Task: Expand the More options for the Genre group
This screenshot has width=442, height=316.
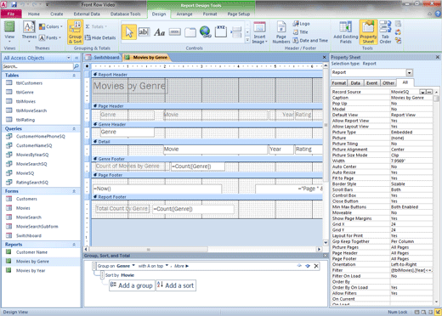Action: tap(182, 266)
